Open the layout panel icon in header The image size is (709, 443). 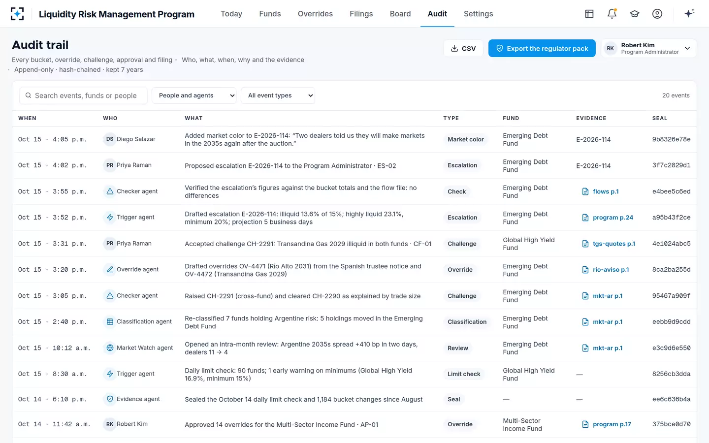pos(589,14)
